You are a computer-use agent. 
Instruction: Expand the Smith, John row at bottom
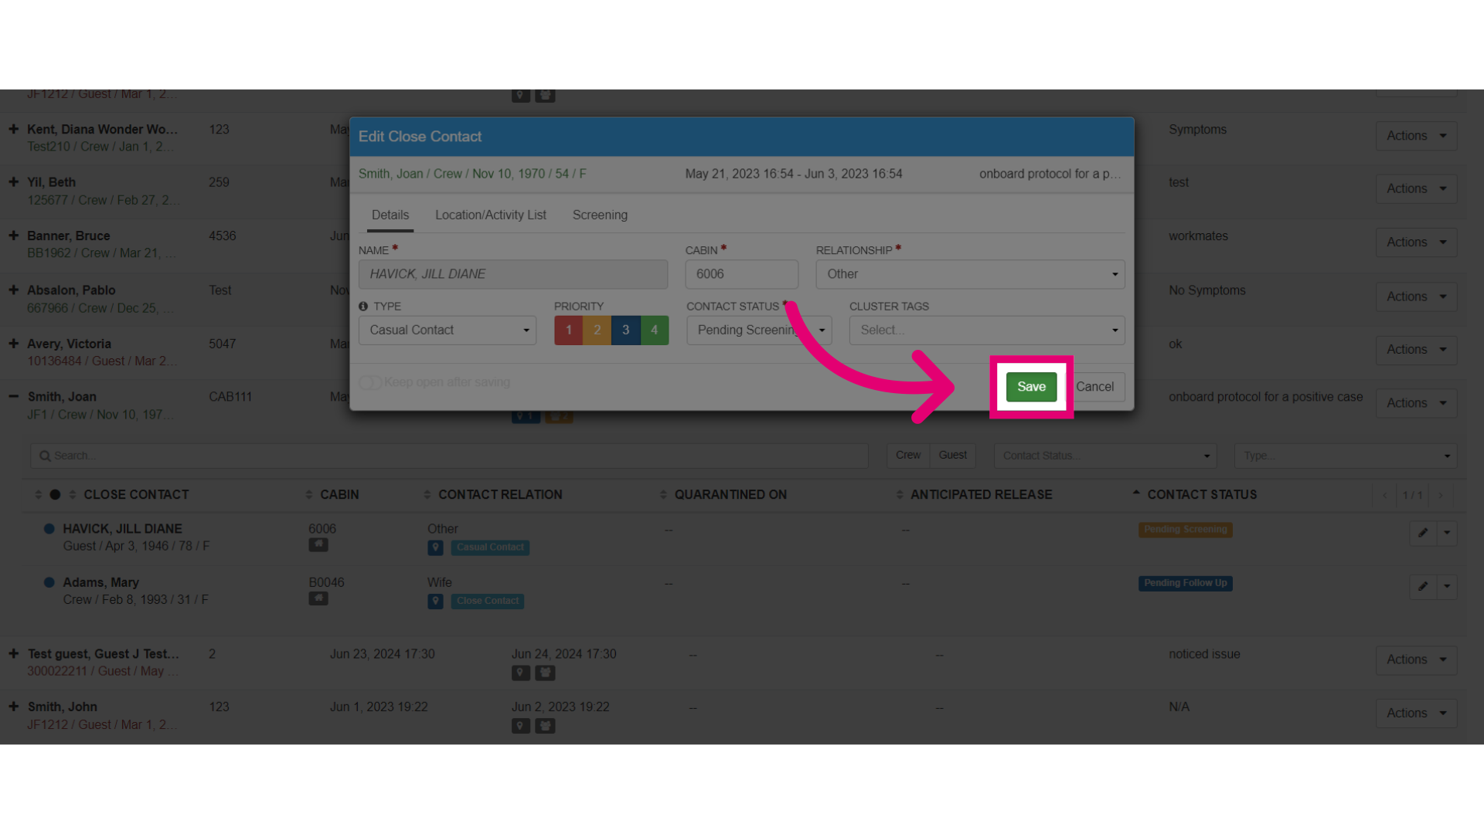[x=13, y=707]
